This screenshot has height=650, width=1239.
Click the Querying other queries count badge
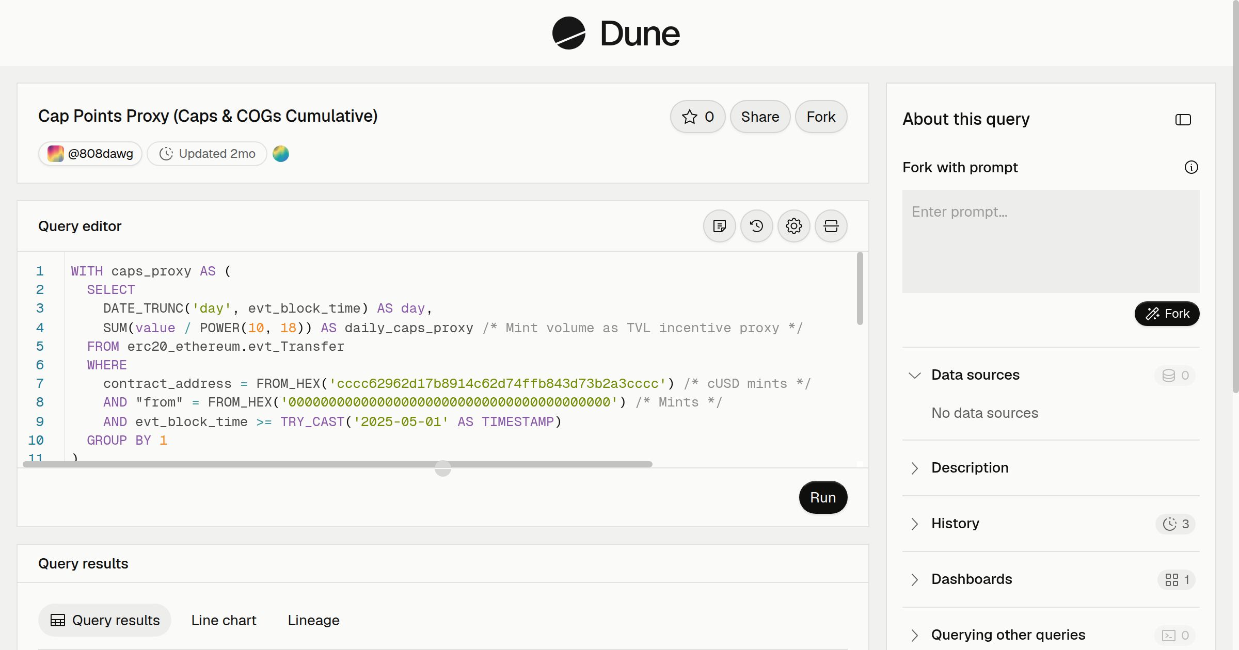(1176, 636)
